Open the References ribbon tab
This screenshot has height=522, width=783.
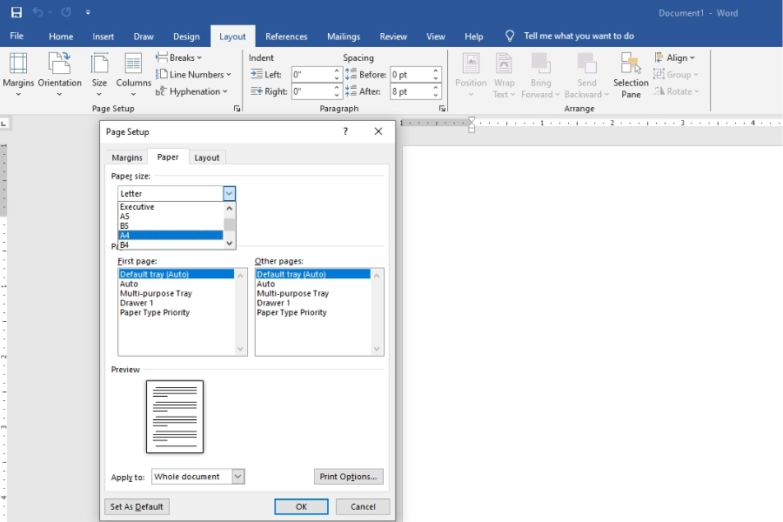286,37
